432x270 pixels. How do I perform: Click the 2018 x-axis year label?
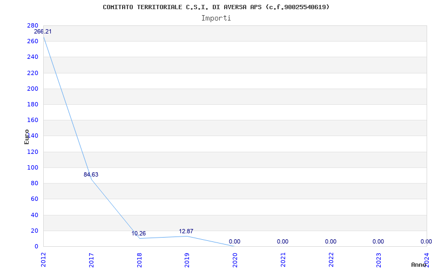click(x=139, y=260)
